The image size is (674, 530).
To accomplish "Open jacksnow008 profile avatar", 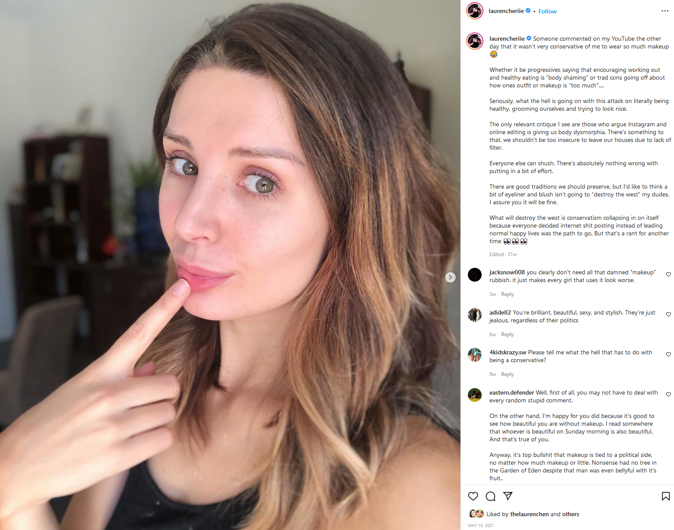I will point(475,275).
